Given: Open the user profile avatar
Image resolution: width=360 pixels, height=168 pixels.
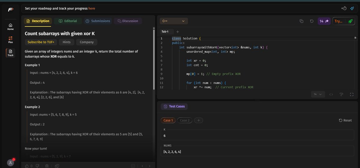Looking at the screenshot, I should [x=10, y=163].
